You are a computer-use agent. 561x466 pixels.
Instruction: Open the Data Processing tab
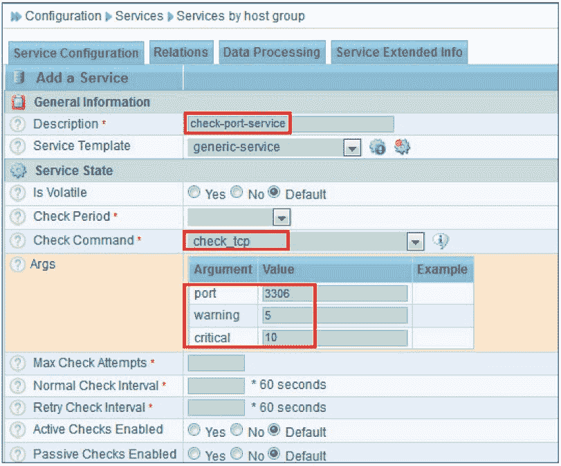pos(271,53)
